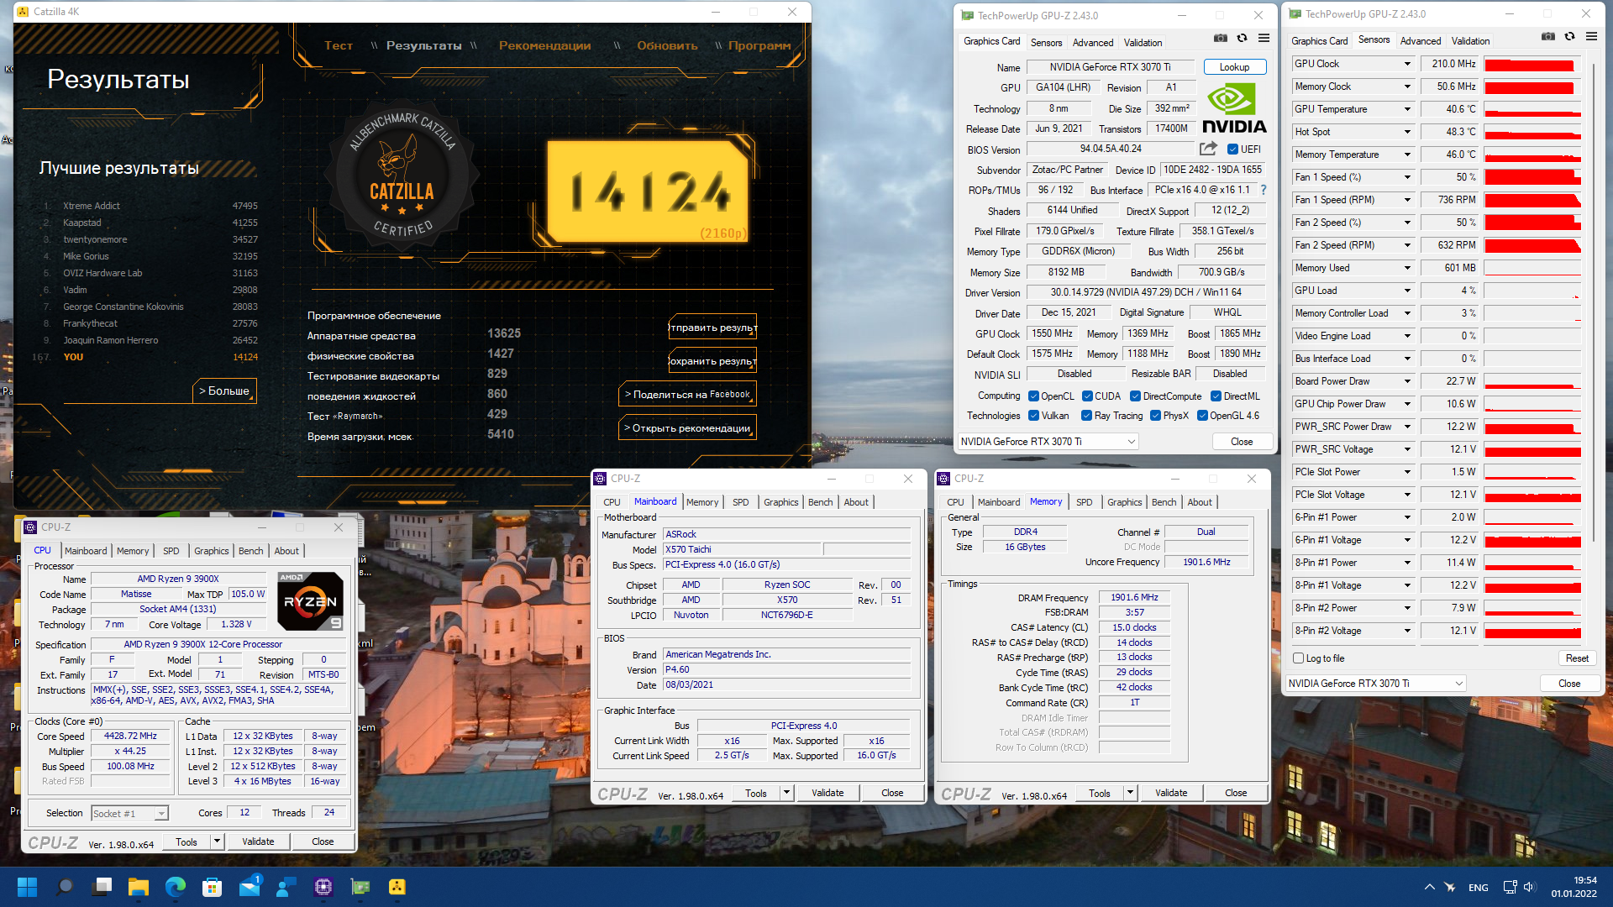Open GPU selector dropdown in Sensors window
The width and height of the screenshot is (1613, 907).
pyautogui.click(x=1376, y=684)
